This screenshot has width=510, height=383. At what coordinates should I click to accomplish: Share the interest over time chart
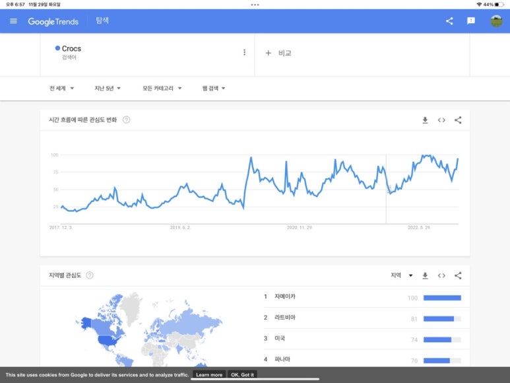[x=458, y=120]
